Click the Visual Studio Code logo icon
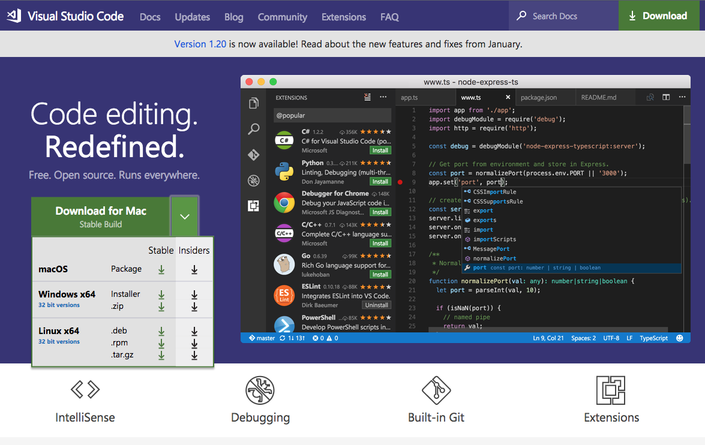This screenshot has height=445, width=705. [x=13, y=16]
